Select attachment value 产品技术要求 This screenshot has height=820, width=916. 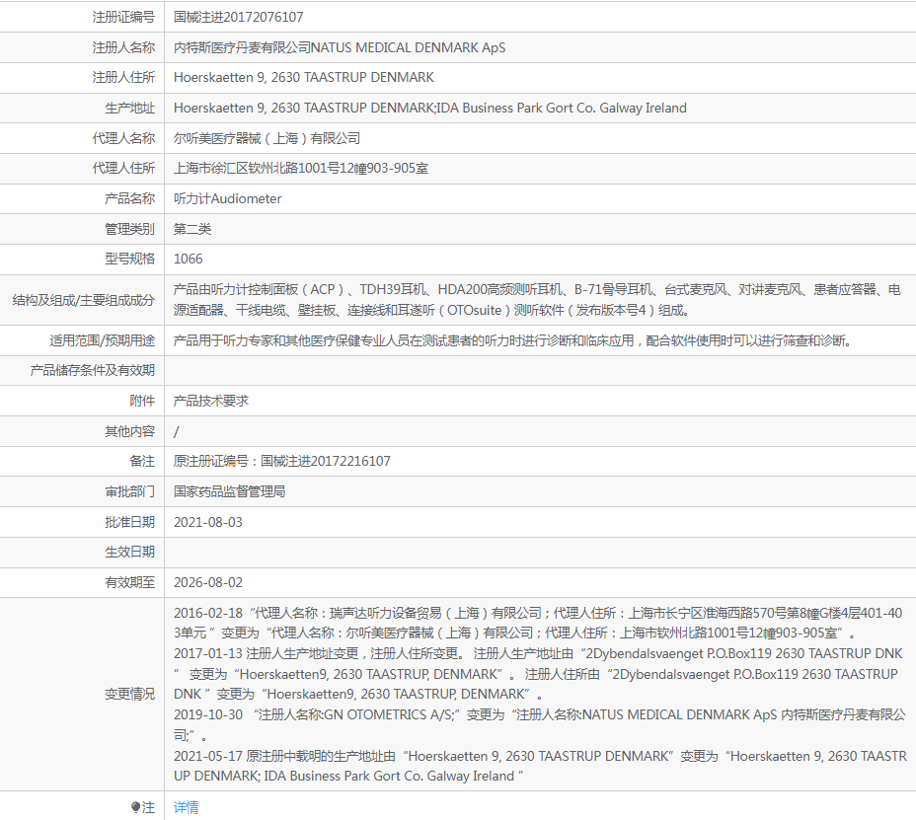click(x=211, y=401)
